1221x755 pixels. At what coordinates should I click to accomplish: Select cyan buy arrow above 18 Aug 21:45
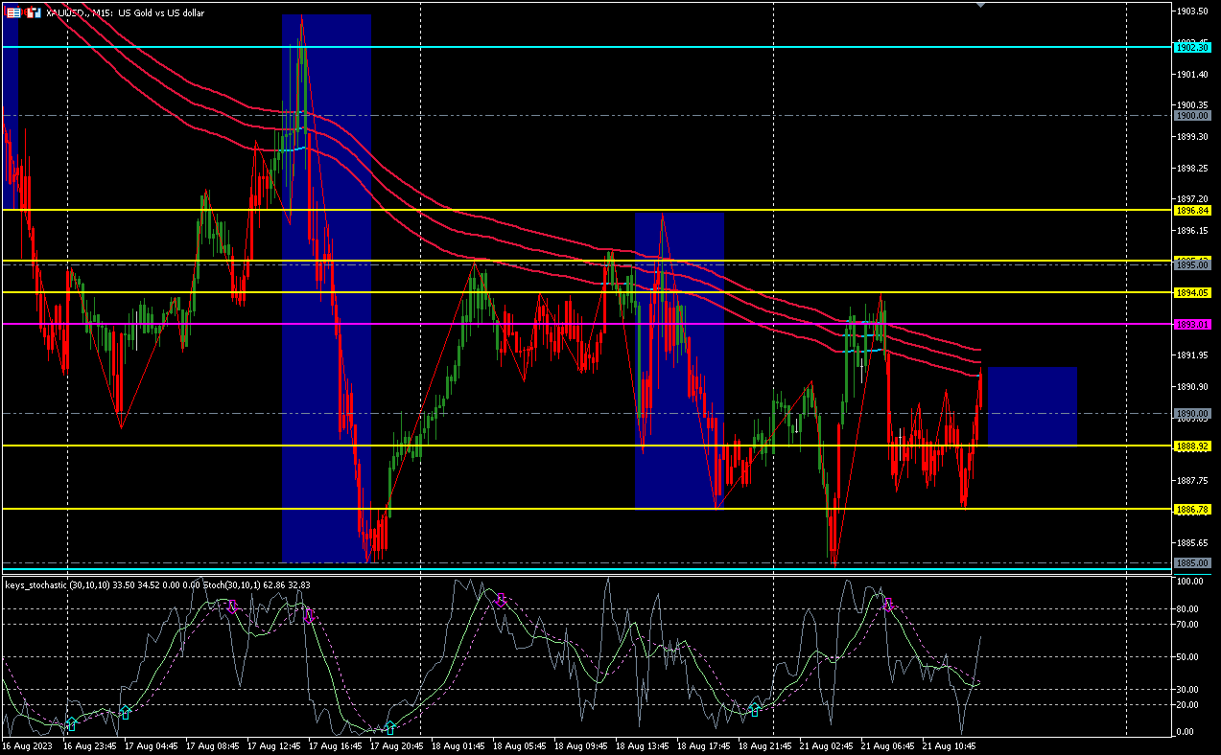click(x=755, y=710)
